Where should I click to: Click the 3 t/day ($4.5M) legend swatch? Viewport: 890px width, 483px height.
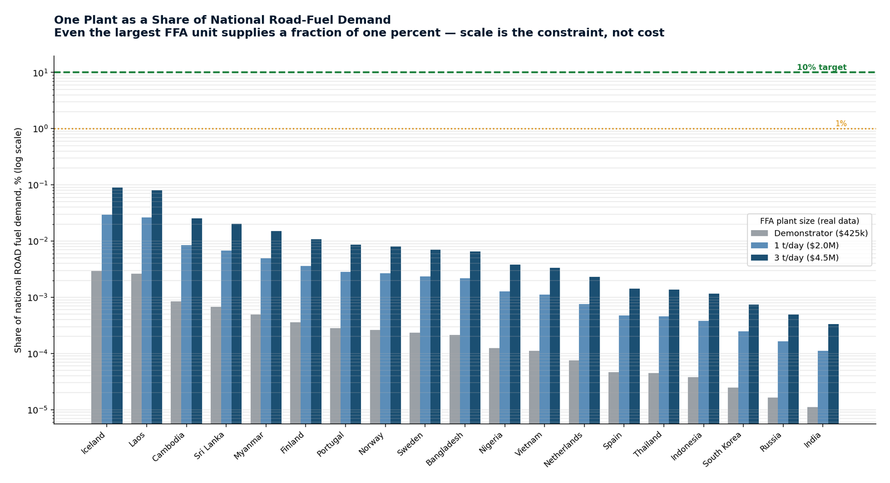tap(759, 258)
